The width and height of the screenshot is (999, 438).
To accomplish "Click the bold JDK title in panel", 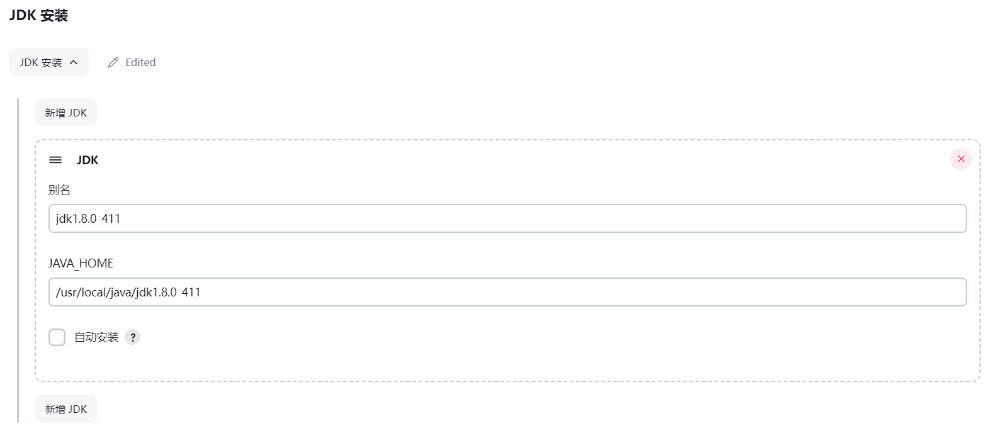I will tap(87, 160).
